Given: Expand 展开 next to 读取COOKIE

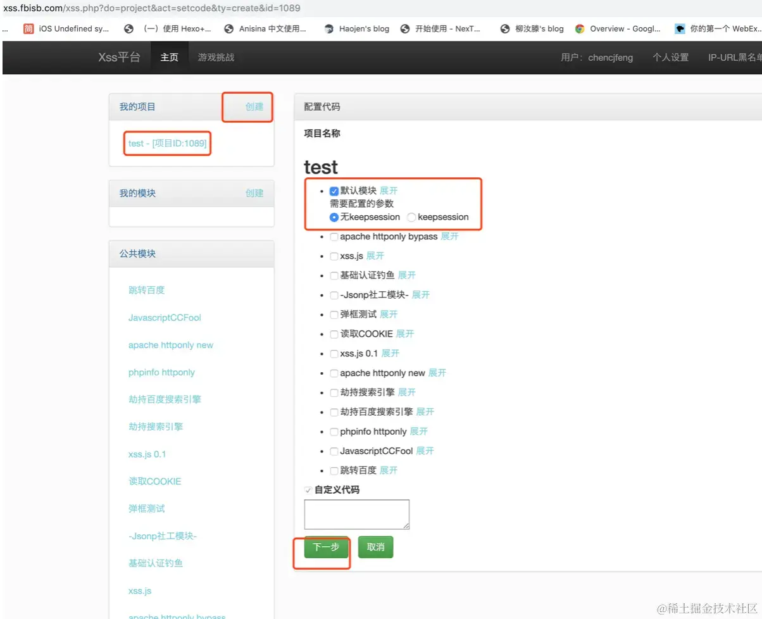Looking at the screenshot, I should pyautogui.click(x=405, y=334).
